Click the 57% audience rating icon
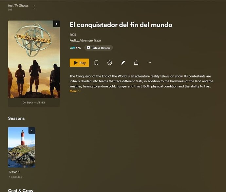Image resolution: width=226 pixels, height=192 pixels. point(72,48)
